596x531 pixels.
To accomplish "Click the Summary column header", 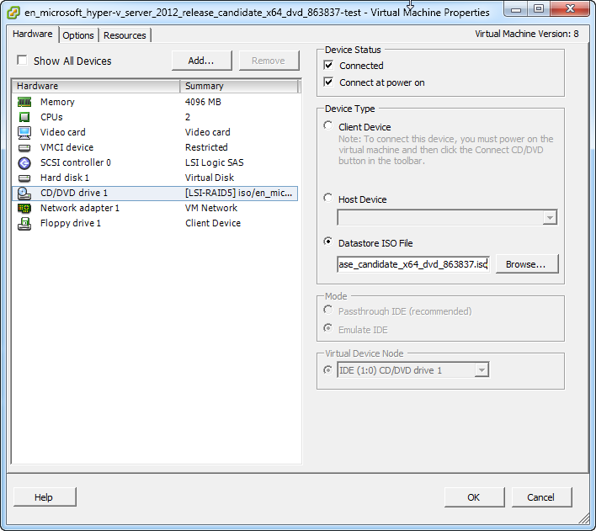I will 239,86.
